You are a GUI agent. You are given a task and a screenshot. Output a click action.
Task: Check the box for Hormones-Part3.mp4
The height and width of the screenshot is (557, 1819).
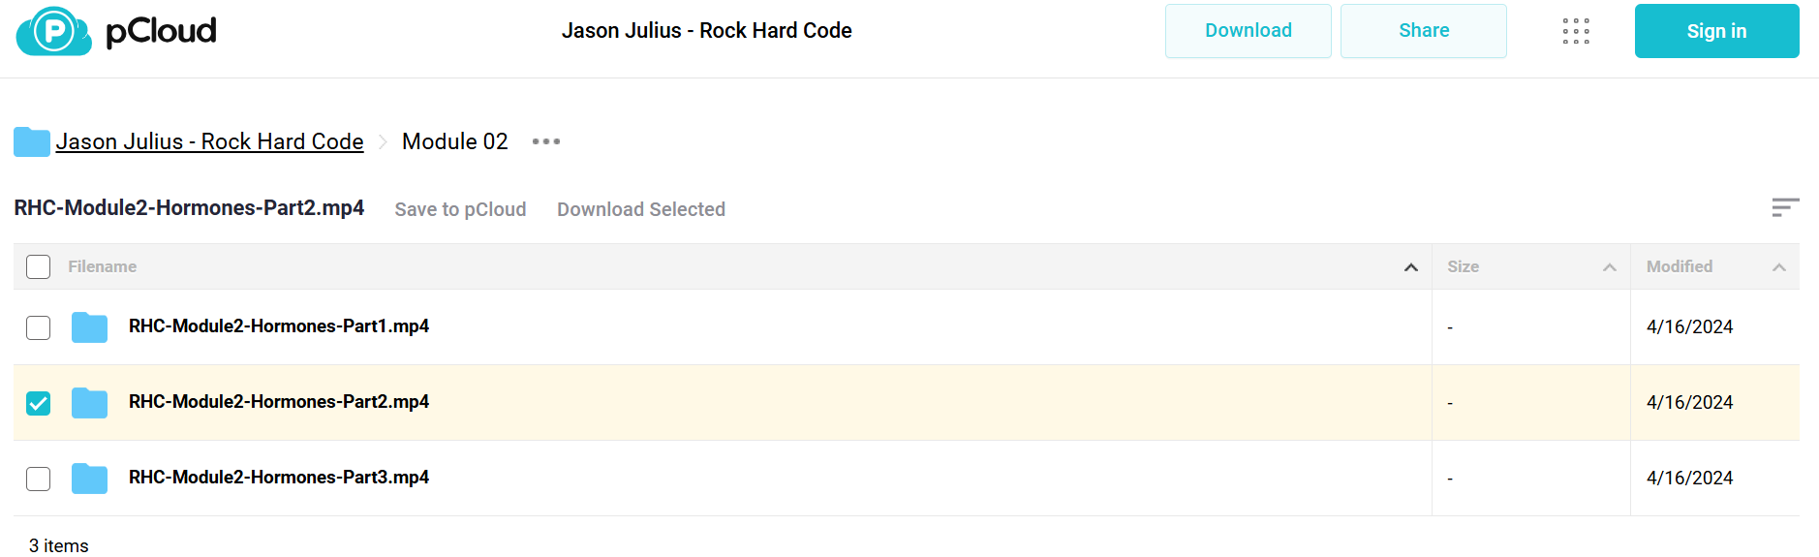pyautogui.click(x=38, y=479)
